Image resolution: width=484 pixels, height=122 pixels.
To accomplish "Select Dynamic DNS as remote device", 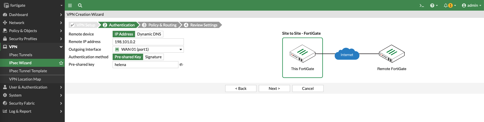I will pos(149,34).
